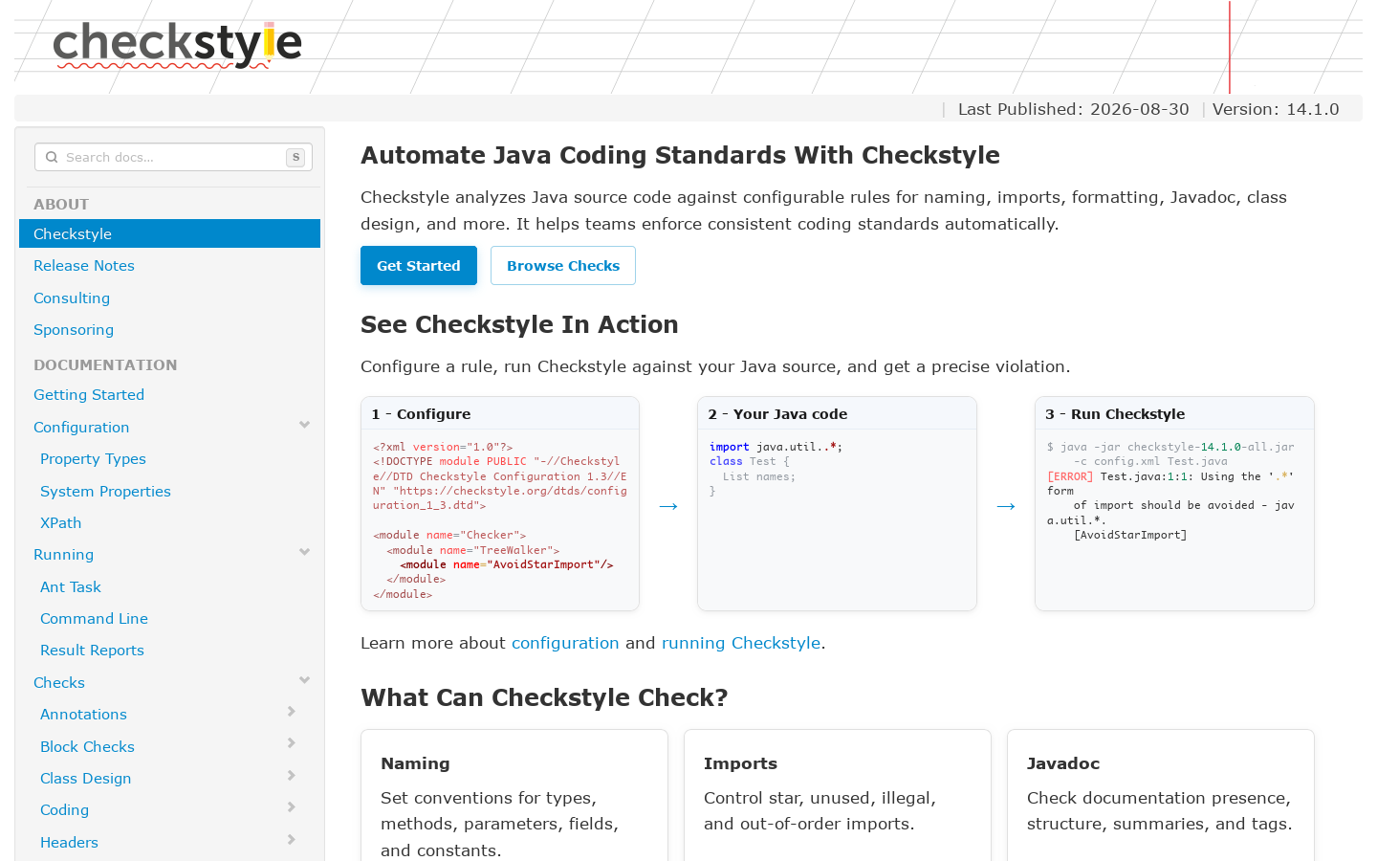The image size is (1377, 861).
Task: Click the DOCUMENTATION section label
Action: pyautogui.click(x=105, y=365)
